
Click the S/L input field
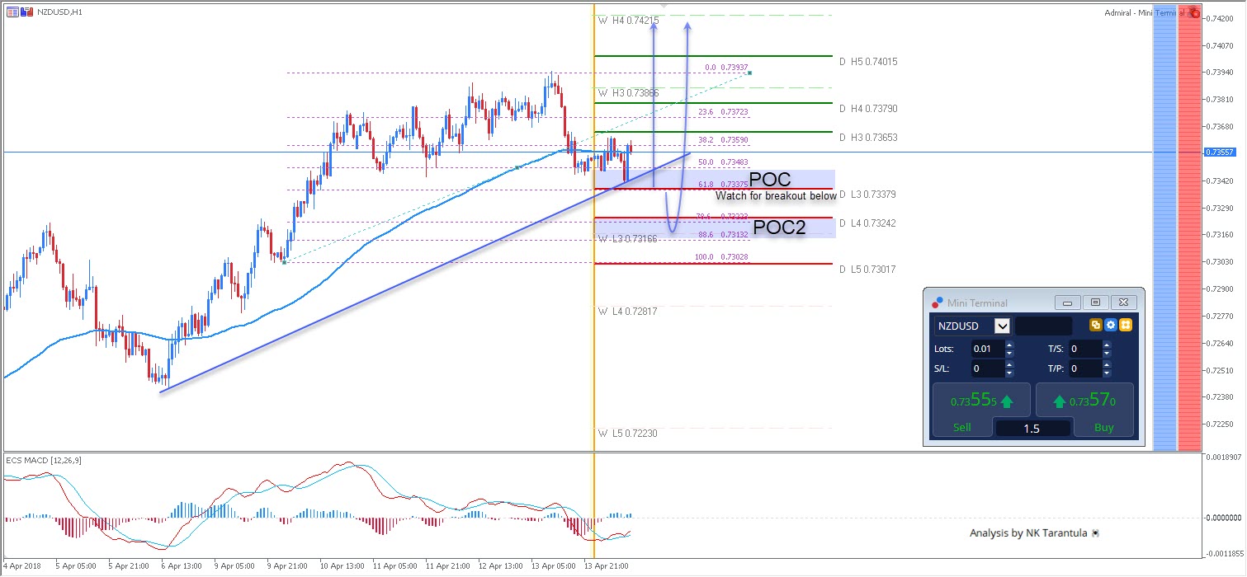pyautogui.click(x=988, y=368)
